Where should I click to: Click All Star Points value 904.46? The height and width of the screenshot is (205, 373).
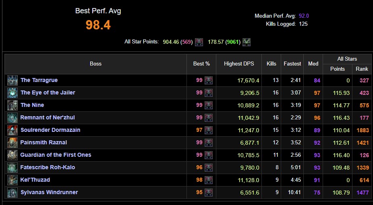171,42
